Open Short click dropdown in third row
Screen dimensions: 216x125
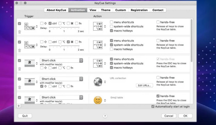pyautogui.click(x=61, y=60)
